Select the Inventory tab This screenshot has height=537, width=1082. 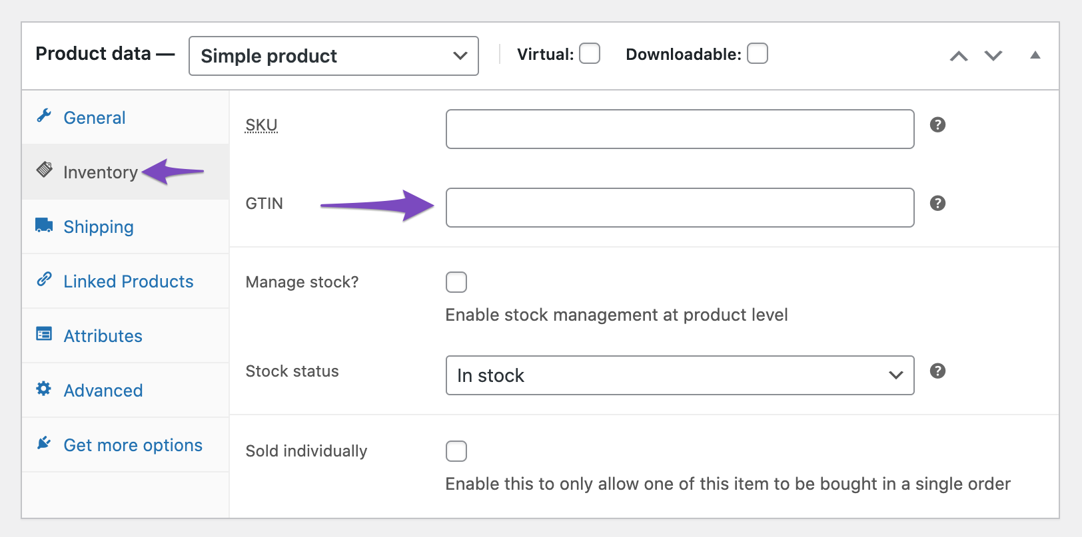click(125, 172)
